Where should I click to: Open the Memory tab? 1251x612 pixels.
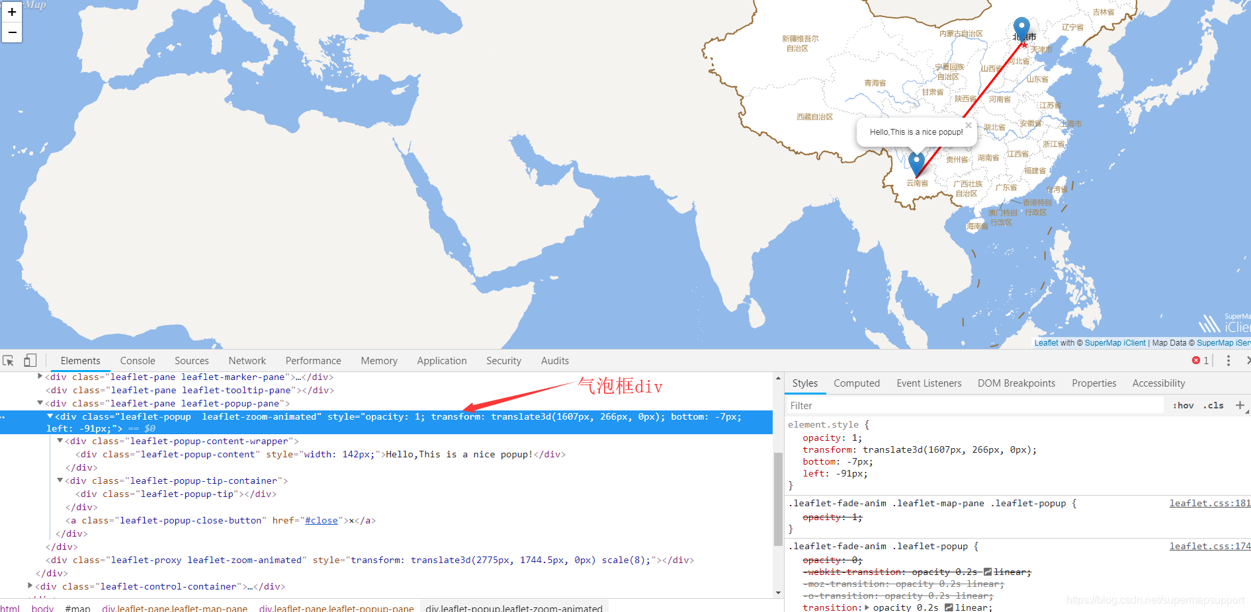click(379, 360)
